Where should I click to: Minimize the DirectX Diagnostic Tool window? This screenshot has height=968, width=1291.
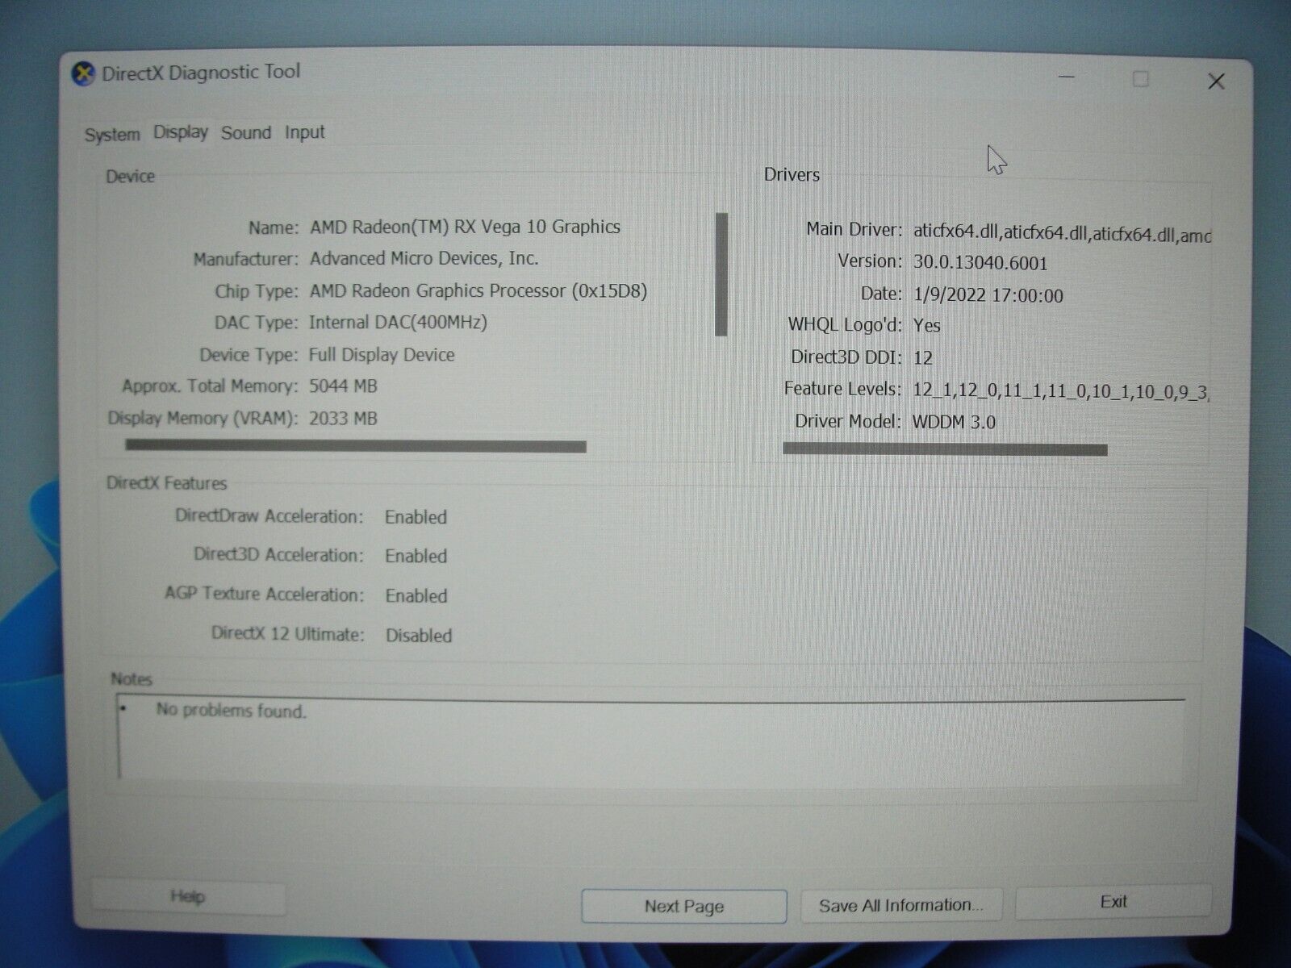1067,77
